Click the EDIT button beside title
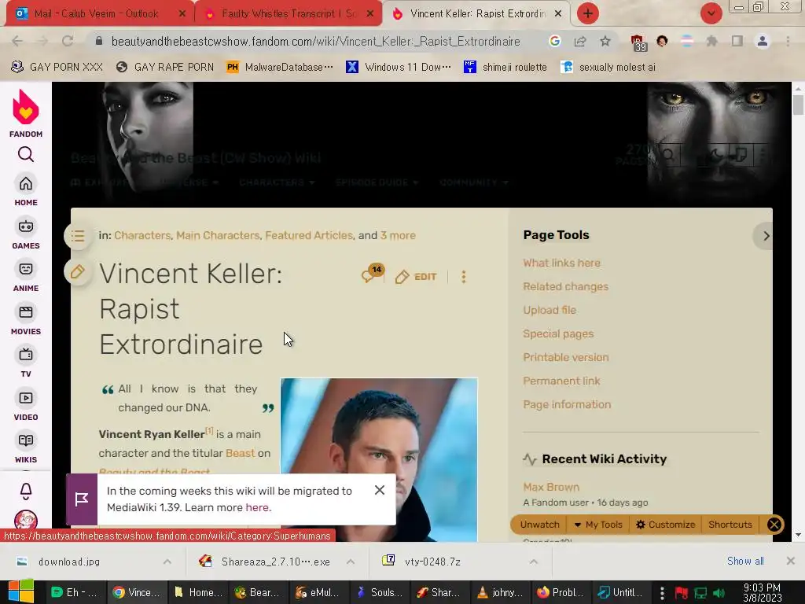The image size is (805, 604). click(x=416, y=277)
